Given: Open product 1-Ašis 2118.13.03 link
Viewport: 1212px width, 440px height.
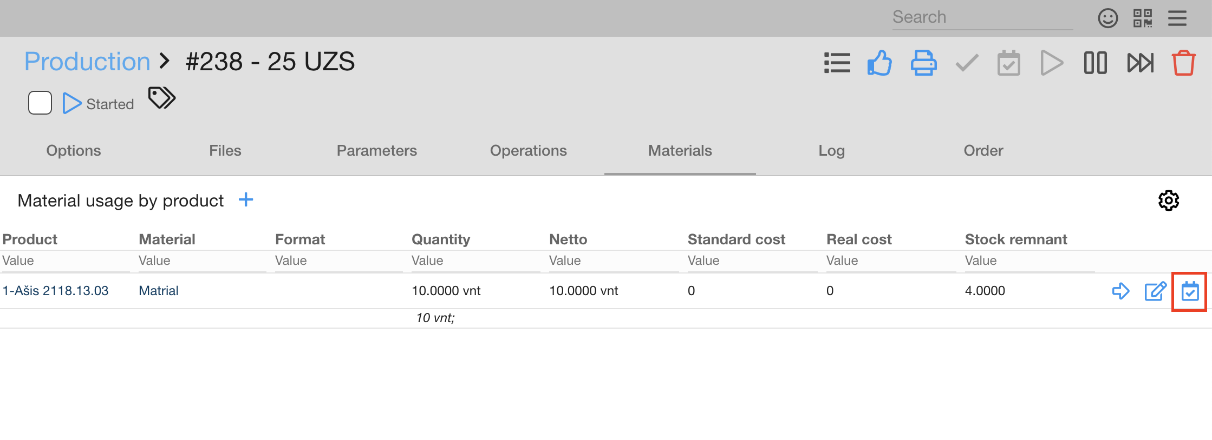Looking at the screenshot, I should click(x=55, y=291).
